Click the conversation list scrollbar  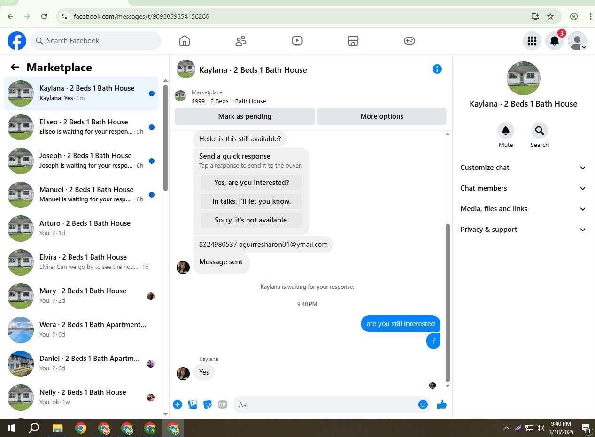[165, 138]
